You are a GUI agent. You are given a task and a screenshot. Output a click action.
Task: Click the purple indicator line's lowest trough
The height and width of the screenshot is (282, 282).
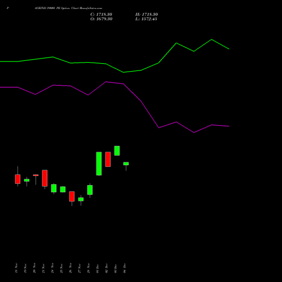point(194,133)
